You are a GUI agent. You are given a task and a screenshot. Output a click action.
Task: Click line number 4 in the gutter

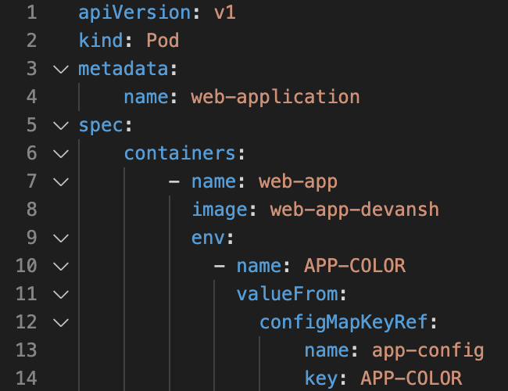point(31,97)
